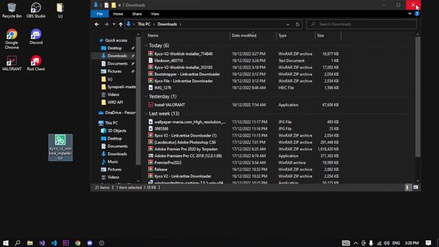The image size is (439, 247).
Task: Select pinned Desktop under Quick access
Action: coord(115,48)
